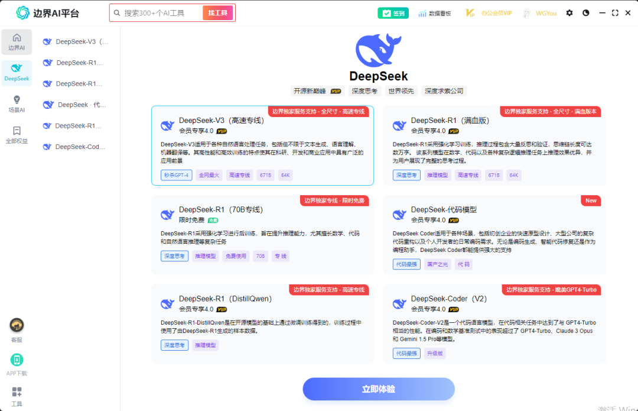This screenshot has width=638, height=411.
Task: Click 边界独家专线 - 限时免费 banner
Action: [334, 201]
